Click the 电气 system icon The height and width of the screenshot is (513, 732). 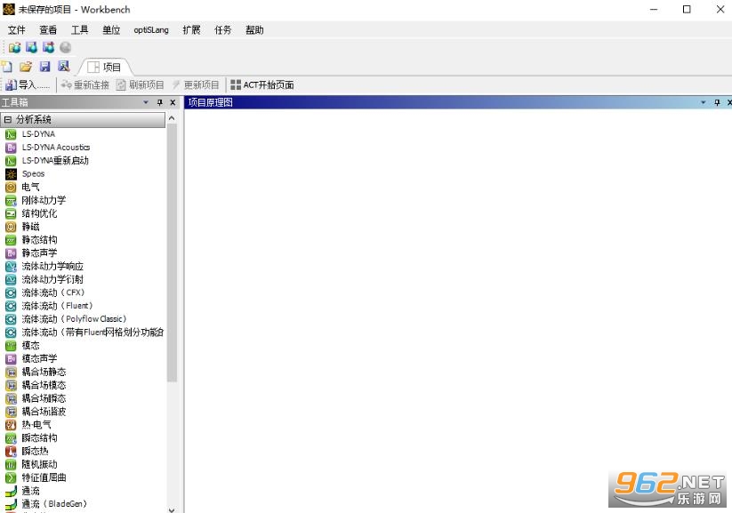(x=11, y=188)
